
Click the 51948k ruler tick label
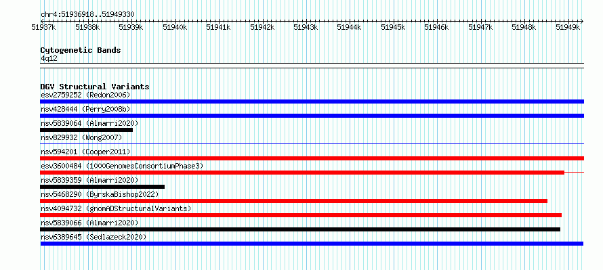click(524, 27)
